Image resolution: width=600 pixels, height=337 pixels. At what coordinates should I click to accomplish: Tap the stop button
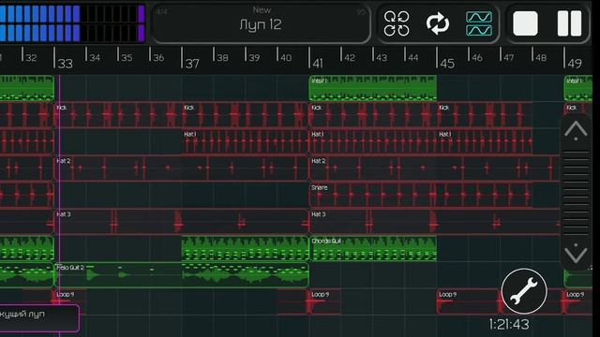525,23
